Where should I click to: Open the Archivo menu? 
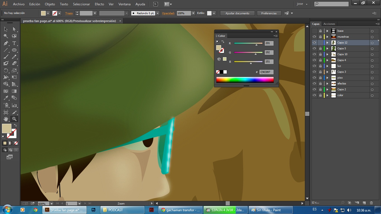19,4
